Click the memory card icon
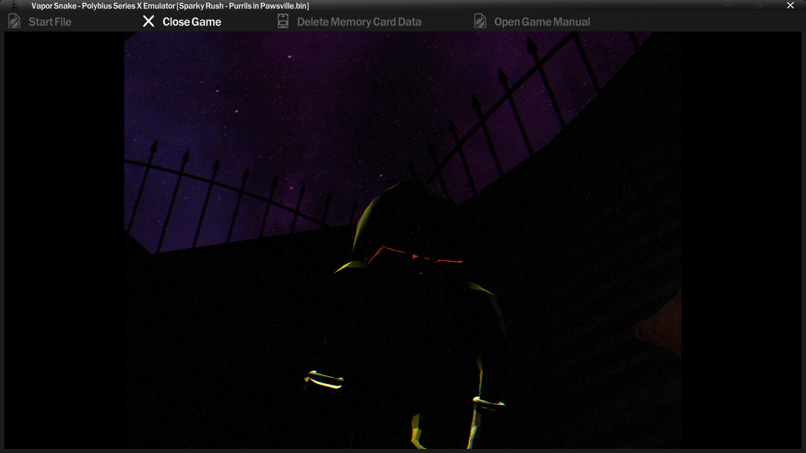The width and height of the screenshot is (806, 453). (x=283, y=21)
